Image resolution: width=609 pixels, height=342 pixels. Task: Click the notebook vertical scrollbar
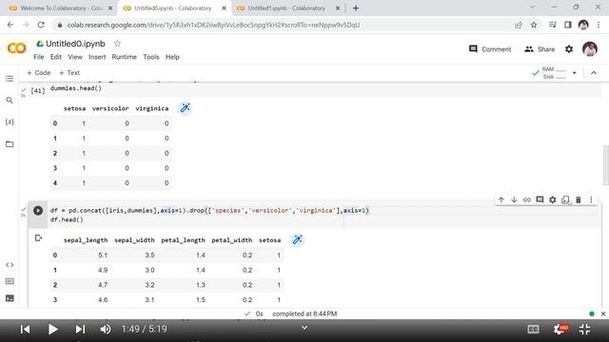click(605, 165)
